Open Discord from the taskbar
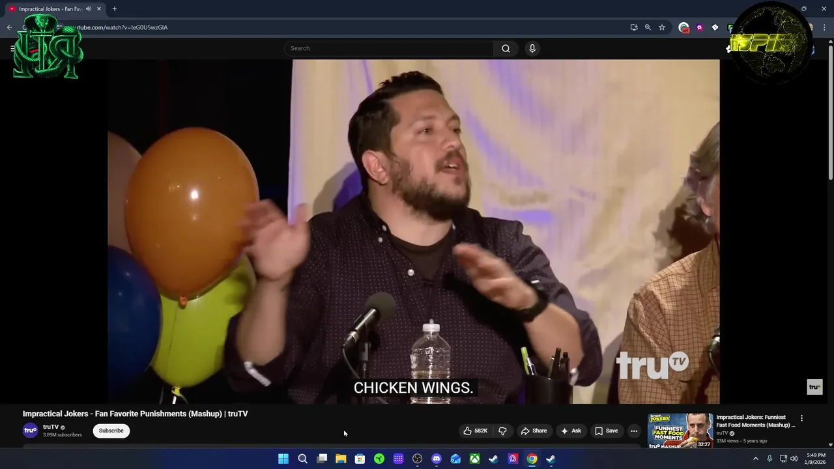The width and height of the screenshot is (834, 469). (x=437, y=459)
